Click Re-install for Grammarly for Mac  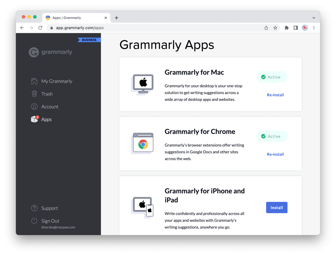tap(275, 95)
